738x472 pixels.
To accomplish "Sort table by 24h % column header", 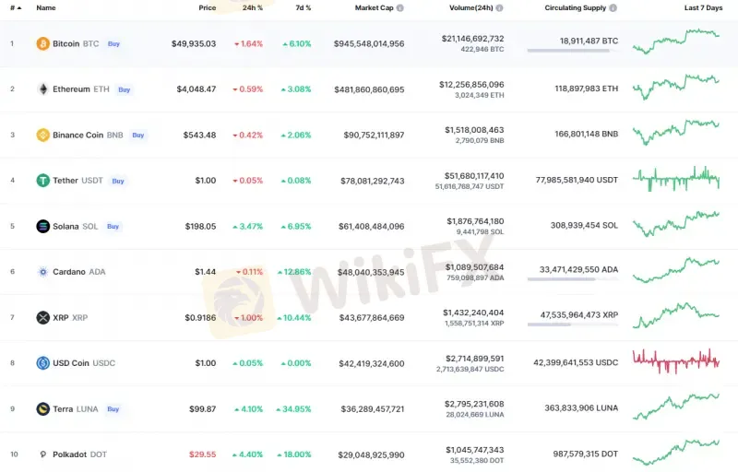I will tap(253, 8).
